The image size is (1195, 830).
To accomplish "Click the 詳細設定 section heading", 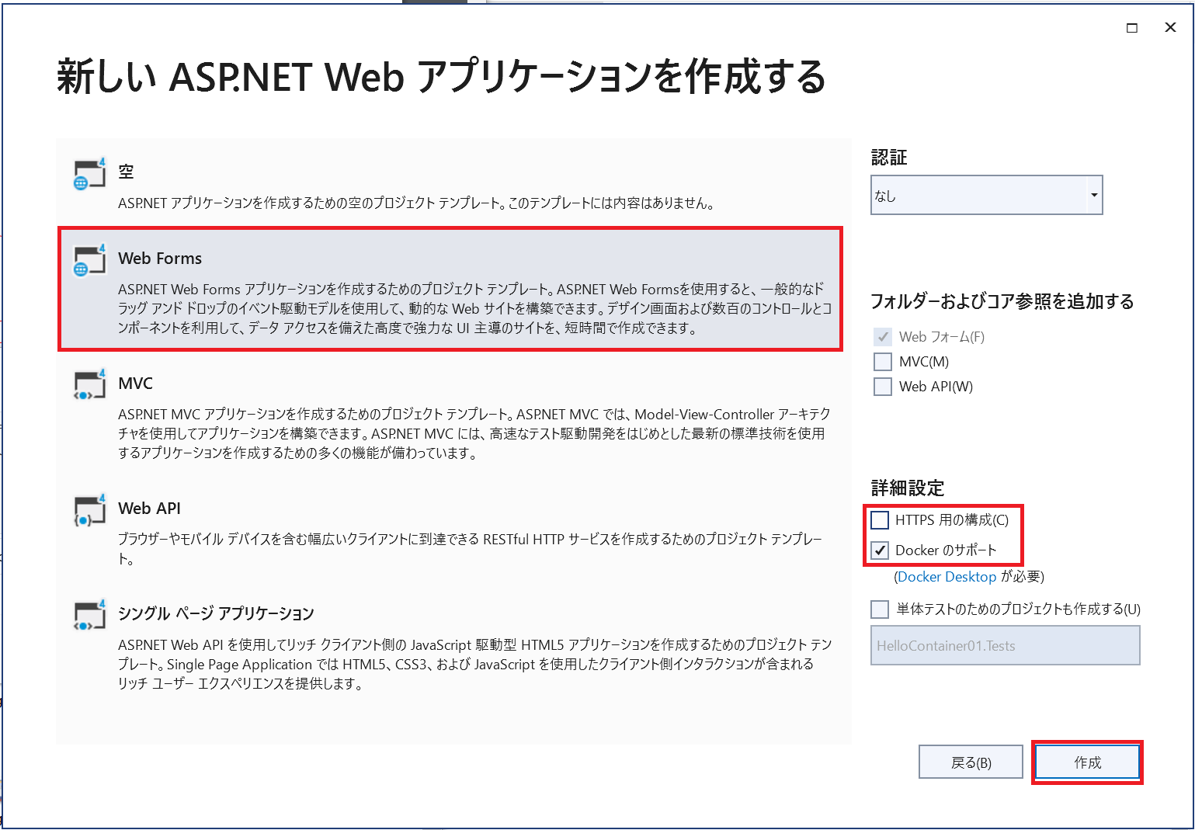I will 908,488.
